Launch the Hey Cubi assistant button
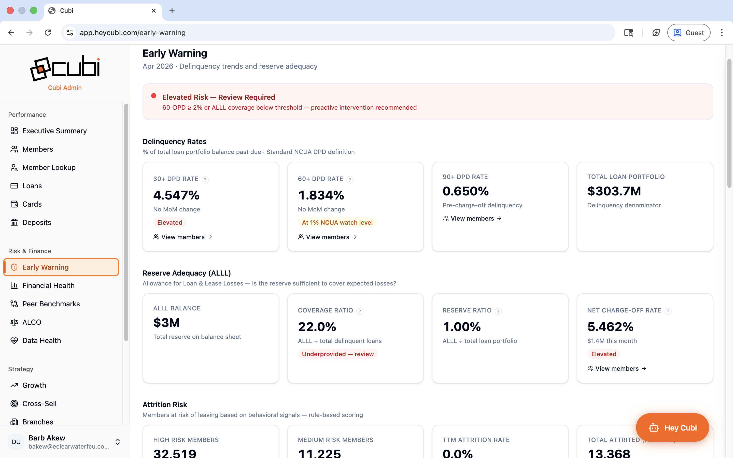 click(672, 427)
